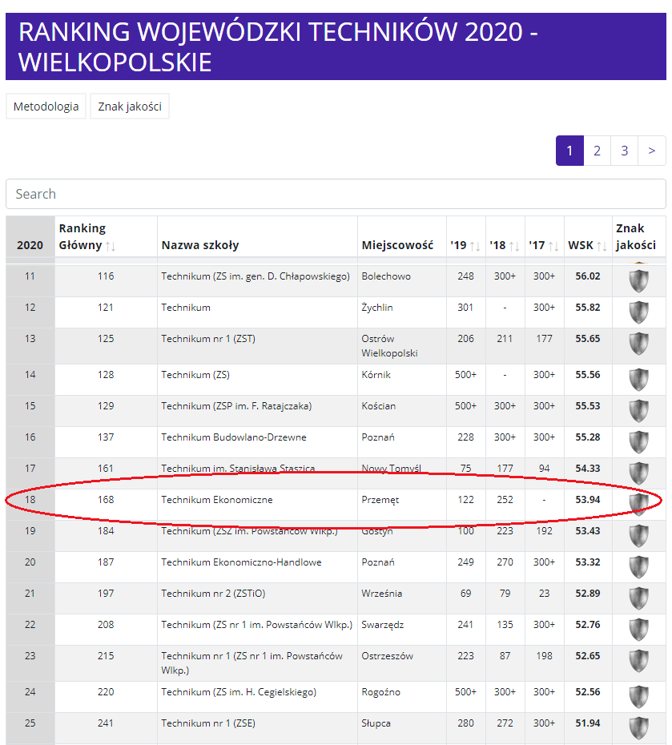Click the shield icon in the Kórnik row

pos(638,380)
